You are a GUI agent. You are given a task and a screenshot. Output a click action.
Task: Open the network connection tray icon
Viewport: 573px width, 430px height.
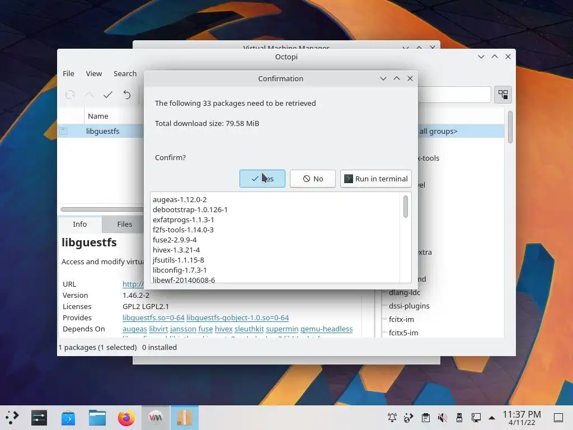point(476,417)
